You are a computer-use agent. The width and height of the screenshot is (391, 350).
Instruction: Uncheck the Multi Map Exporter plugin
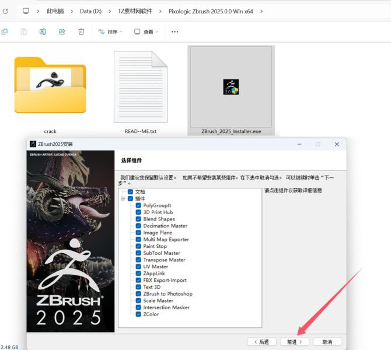[138, 239]
